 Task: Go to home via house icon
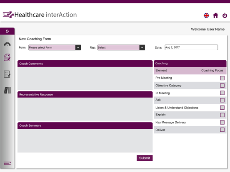pyautogui.click(x=215, y=15)
